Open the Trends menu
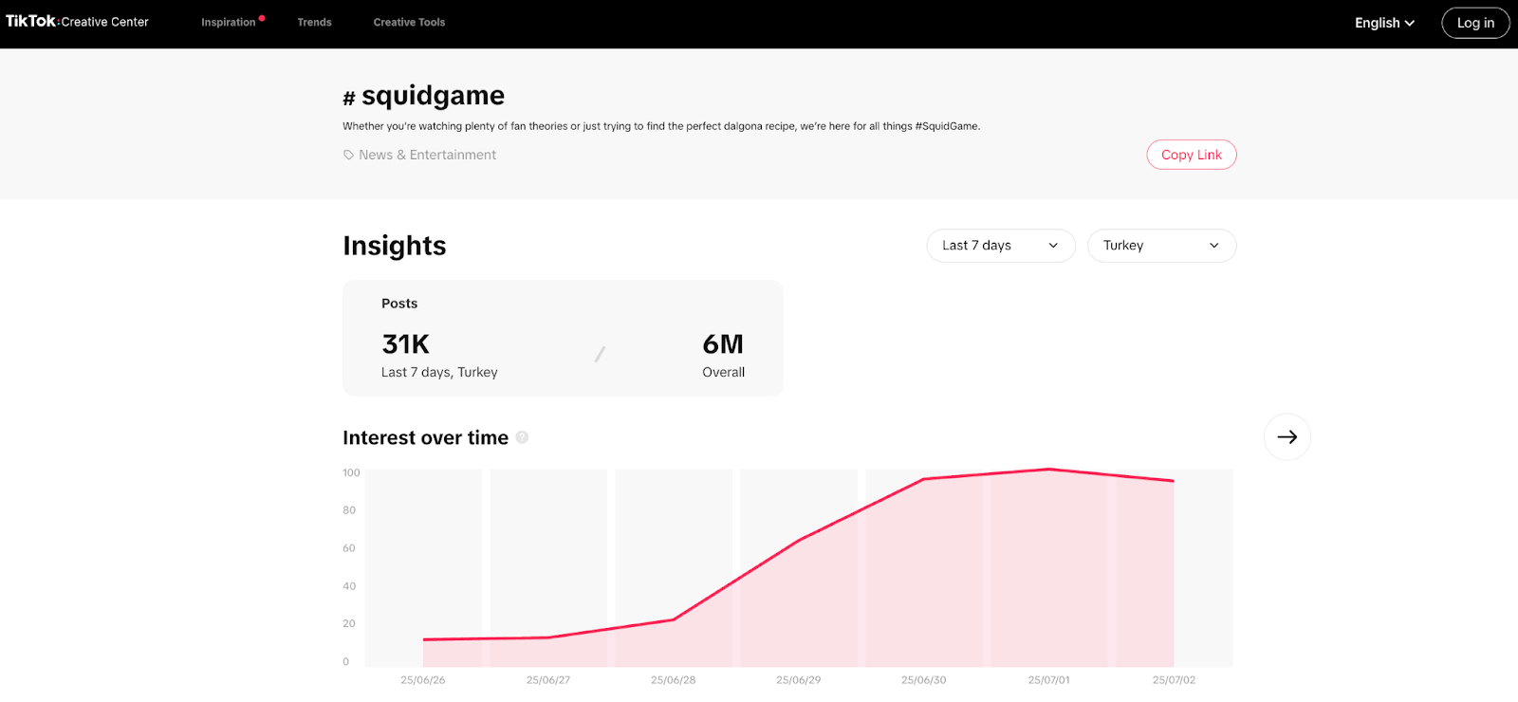Screen dimensions: 1518x702 point(314,22)
